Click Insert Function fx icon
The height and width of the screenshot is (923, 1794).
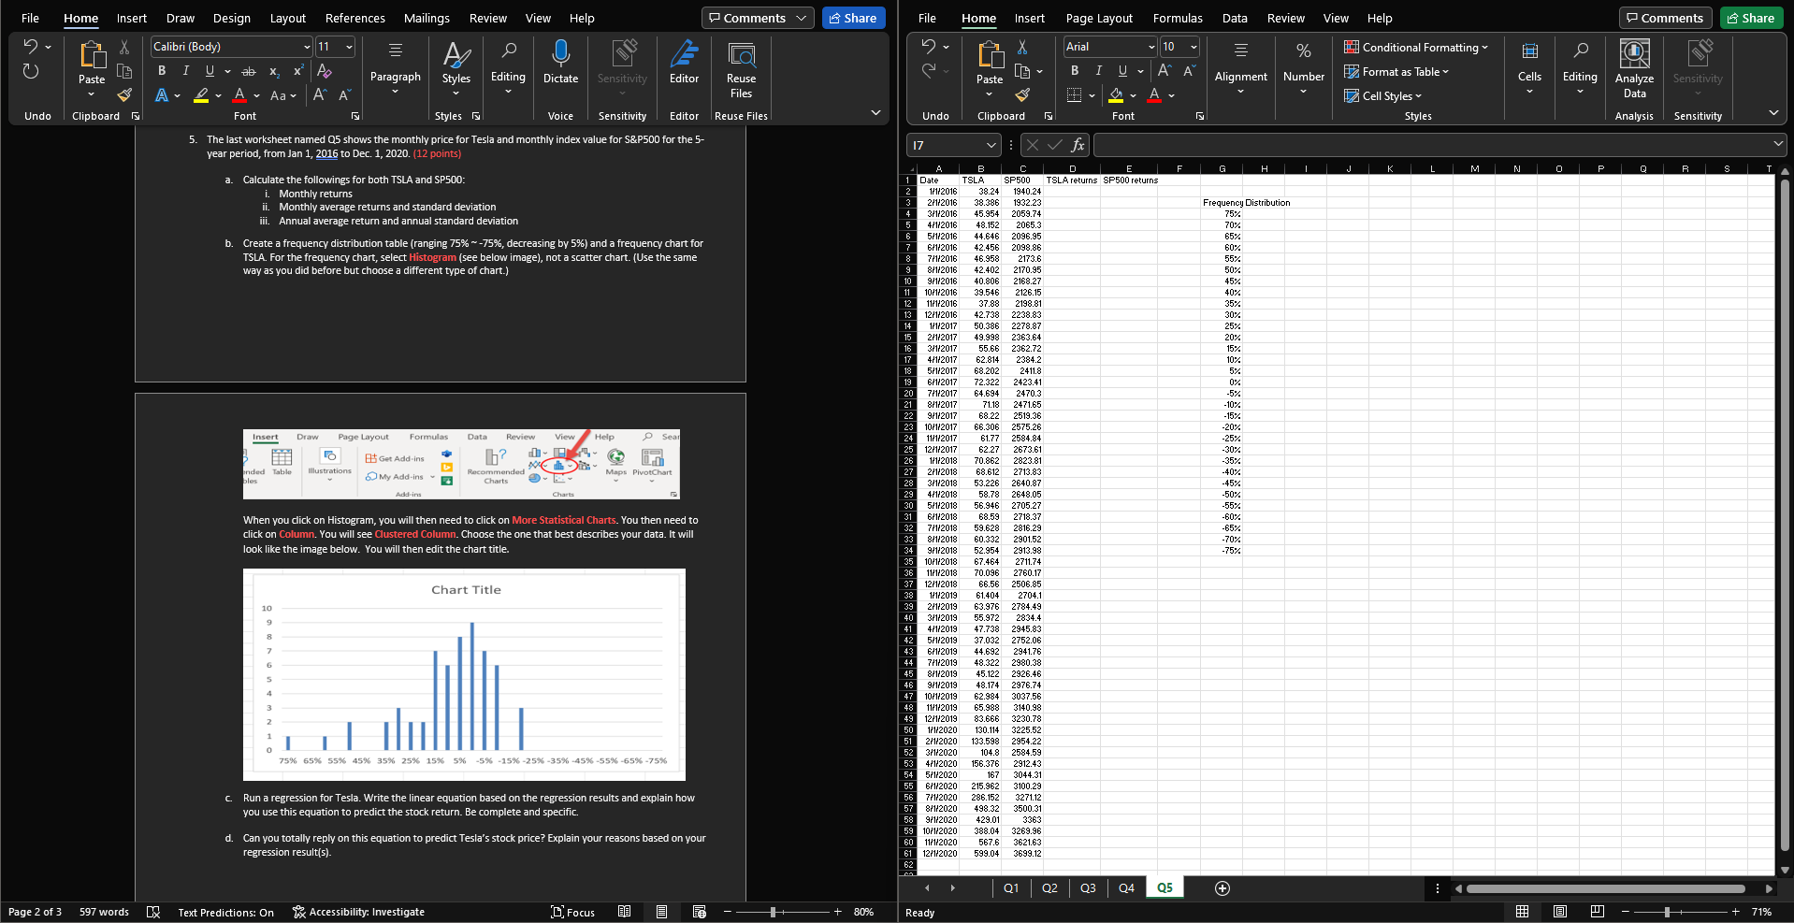point(1078,145)
